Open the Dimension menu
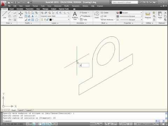This screenshot has width=168, height=126. [58, 6]
